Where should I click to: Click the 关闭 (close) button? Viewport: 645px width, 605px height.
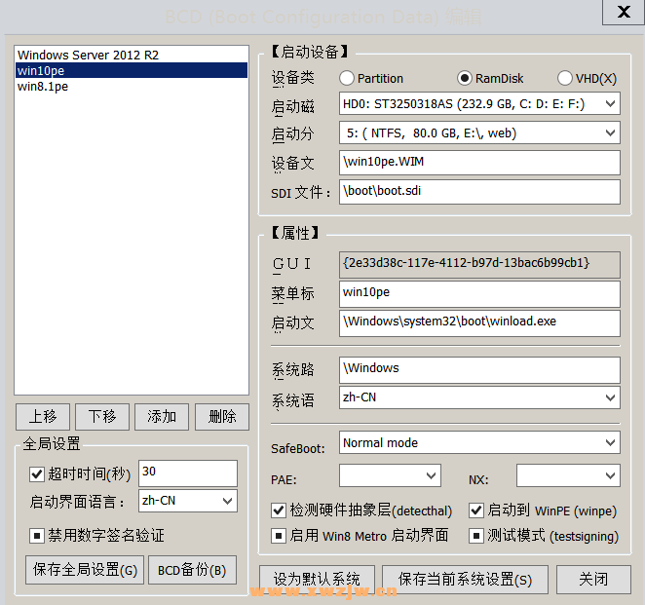point(593,580)
